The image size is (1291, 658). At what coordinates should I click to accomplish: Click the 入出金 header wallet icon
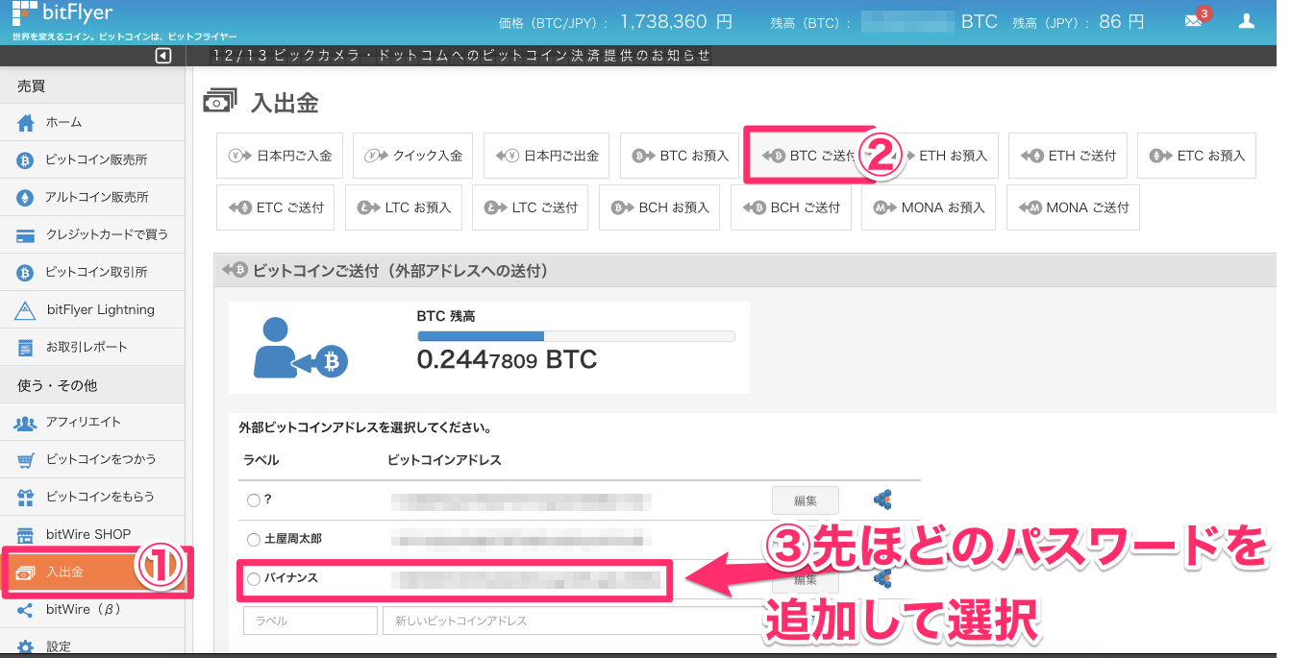coord(219,102)
